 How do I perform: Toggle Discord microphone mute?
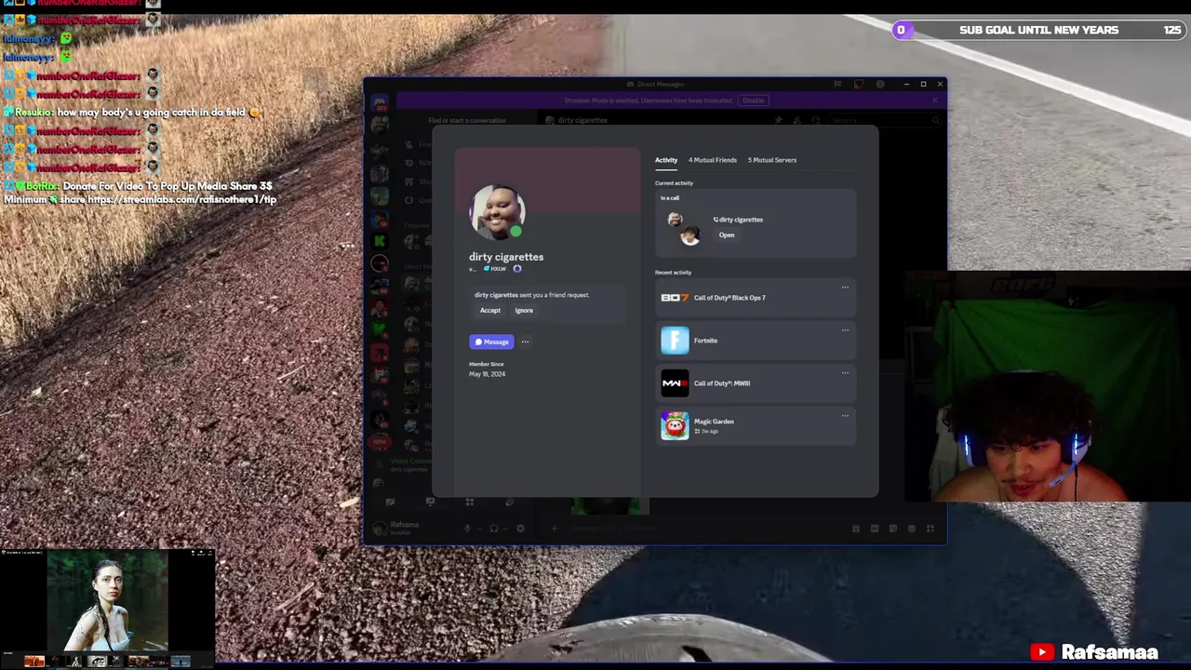467,529
